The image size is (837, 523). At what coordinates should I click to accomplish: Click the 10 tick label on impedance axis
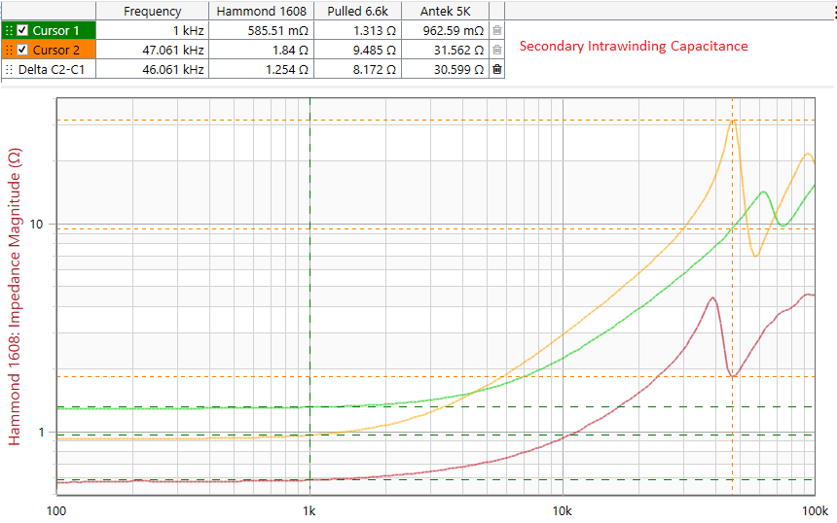coord(36,224)
